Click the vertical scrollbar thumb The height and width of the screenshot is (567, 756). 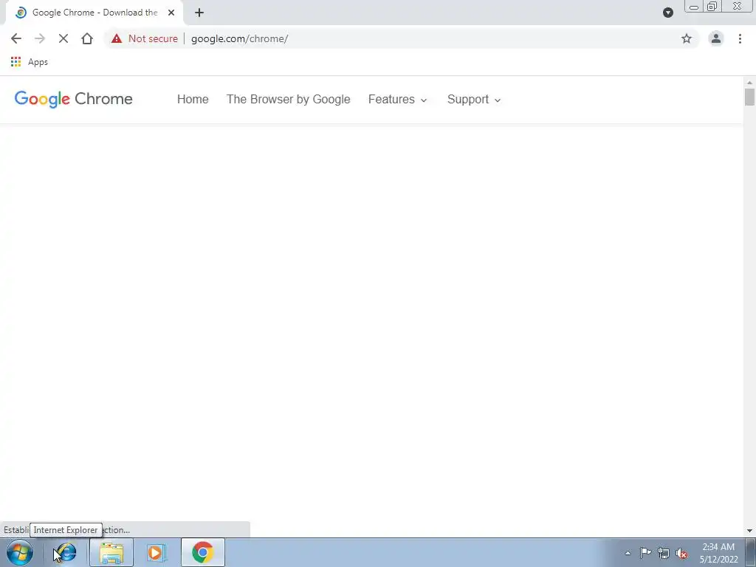pos(749,97)
